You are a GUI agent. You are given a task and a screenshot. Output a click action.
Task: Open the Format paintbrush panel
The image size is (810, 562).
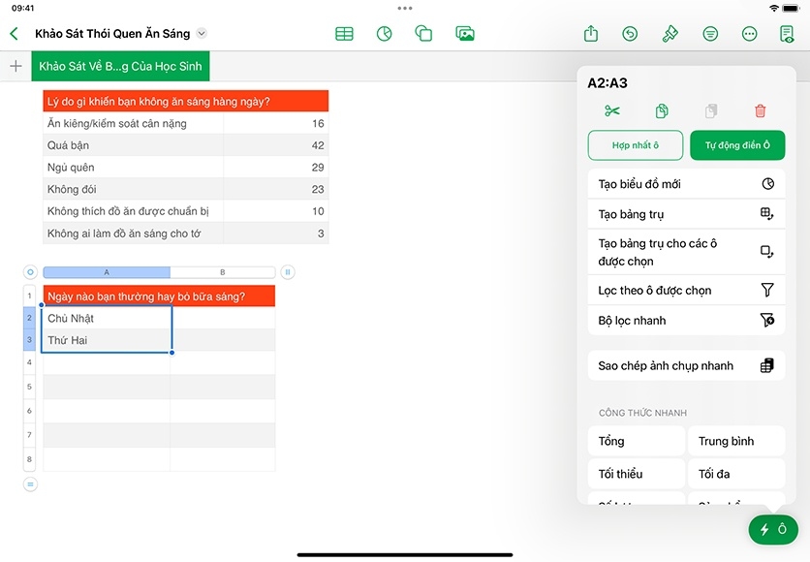click(670, 34)
